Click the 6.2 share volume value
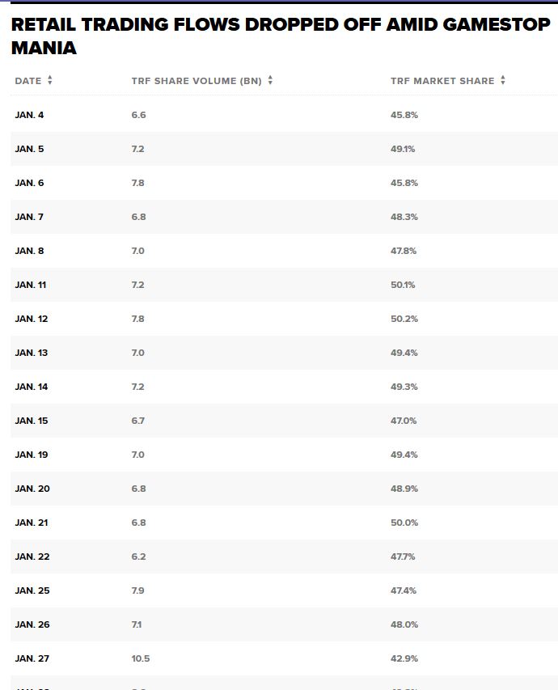The image size is (558, 690). point(138,557)
